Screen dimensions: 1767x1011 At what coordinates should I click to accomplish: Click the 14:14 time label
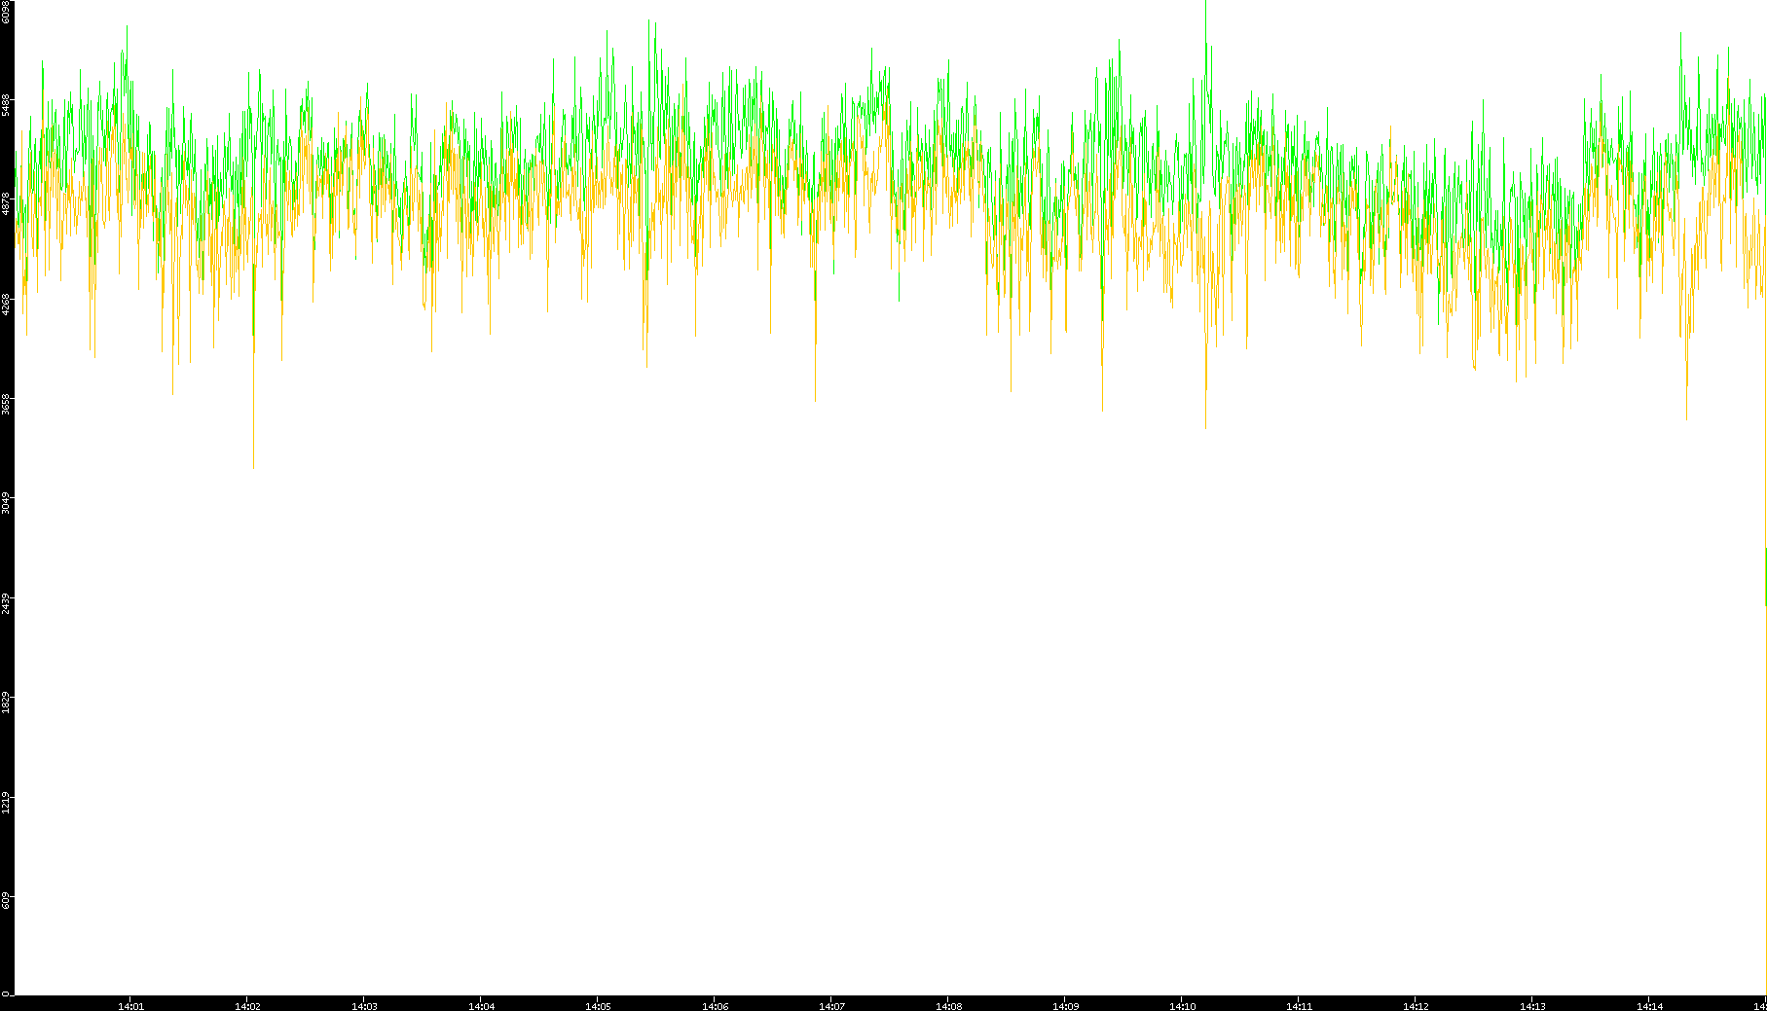point(1649,1006)
